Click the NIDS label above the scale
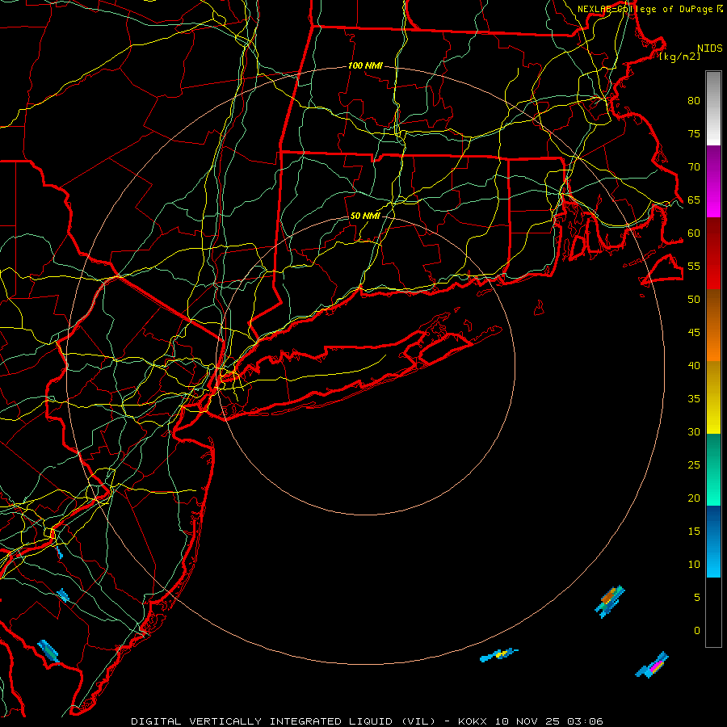 pos(709,48)
